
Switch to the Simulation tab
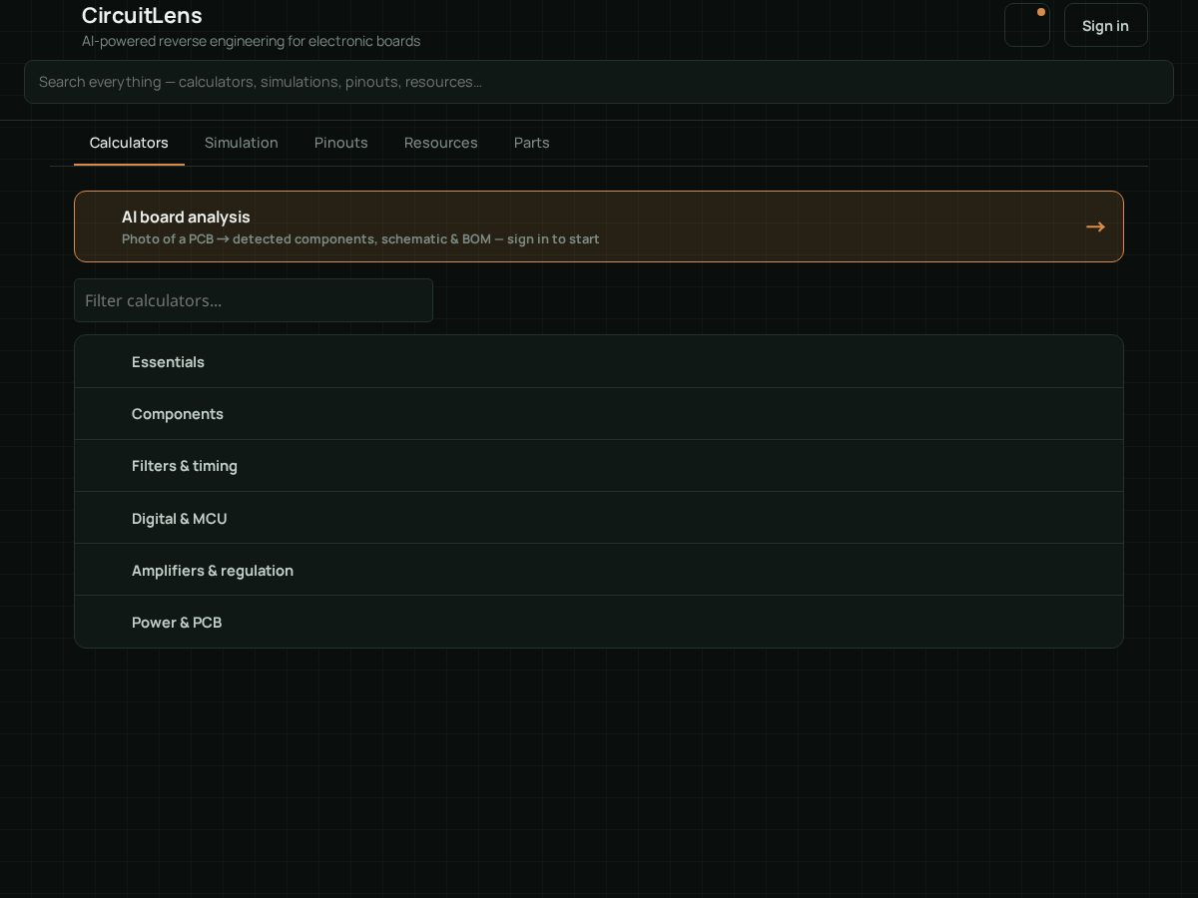click(242, 143)
